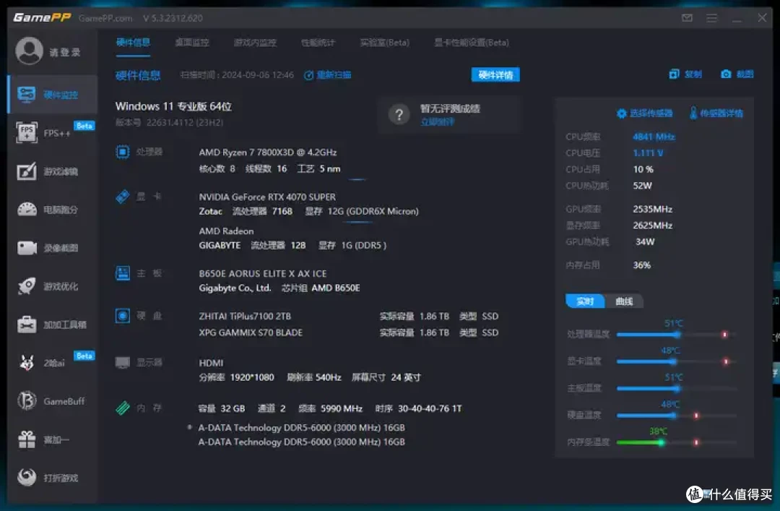The height and width of the screenshot is (511, 780).
Task: Select the 实时 realtime toggle
Action: (x=585, y=301)
